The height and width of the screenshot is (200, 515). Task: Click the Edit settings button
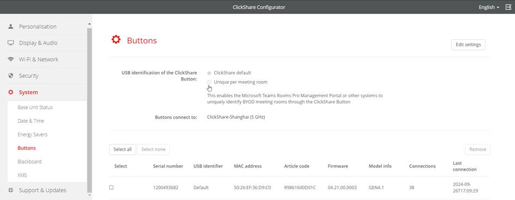coord(468,45)
